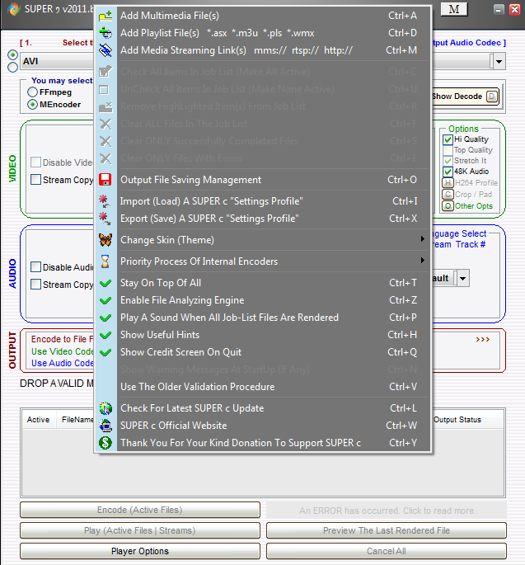Click the SUPER Official Website computer icon
Image resolution: width=525 pixels, height=565 pixels.
[x=105, y=426]
